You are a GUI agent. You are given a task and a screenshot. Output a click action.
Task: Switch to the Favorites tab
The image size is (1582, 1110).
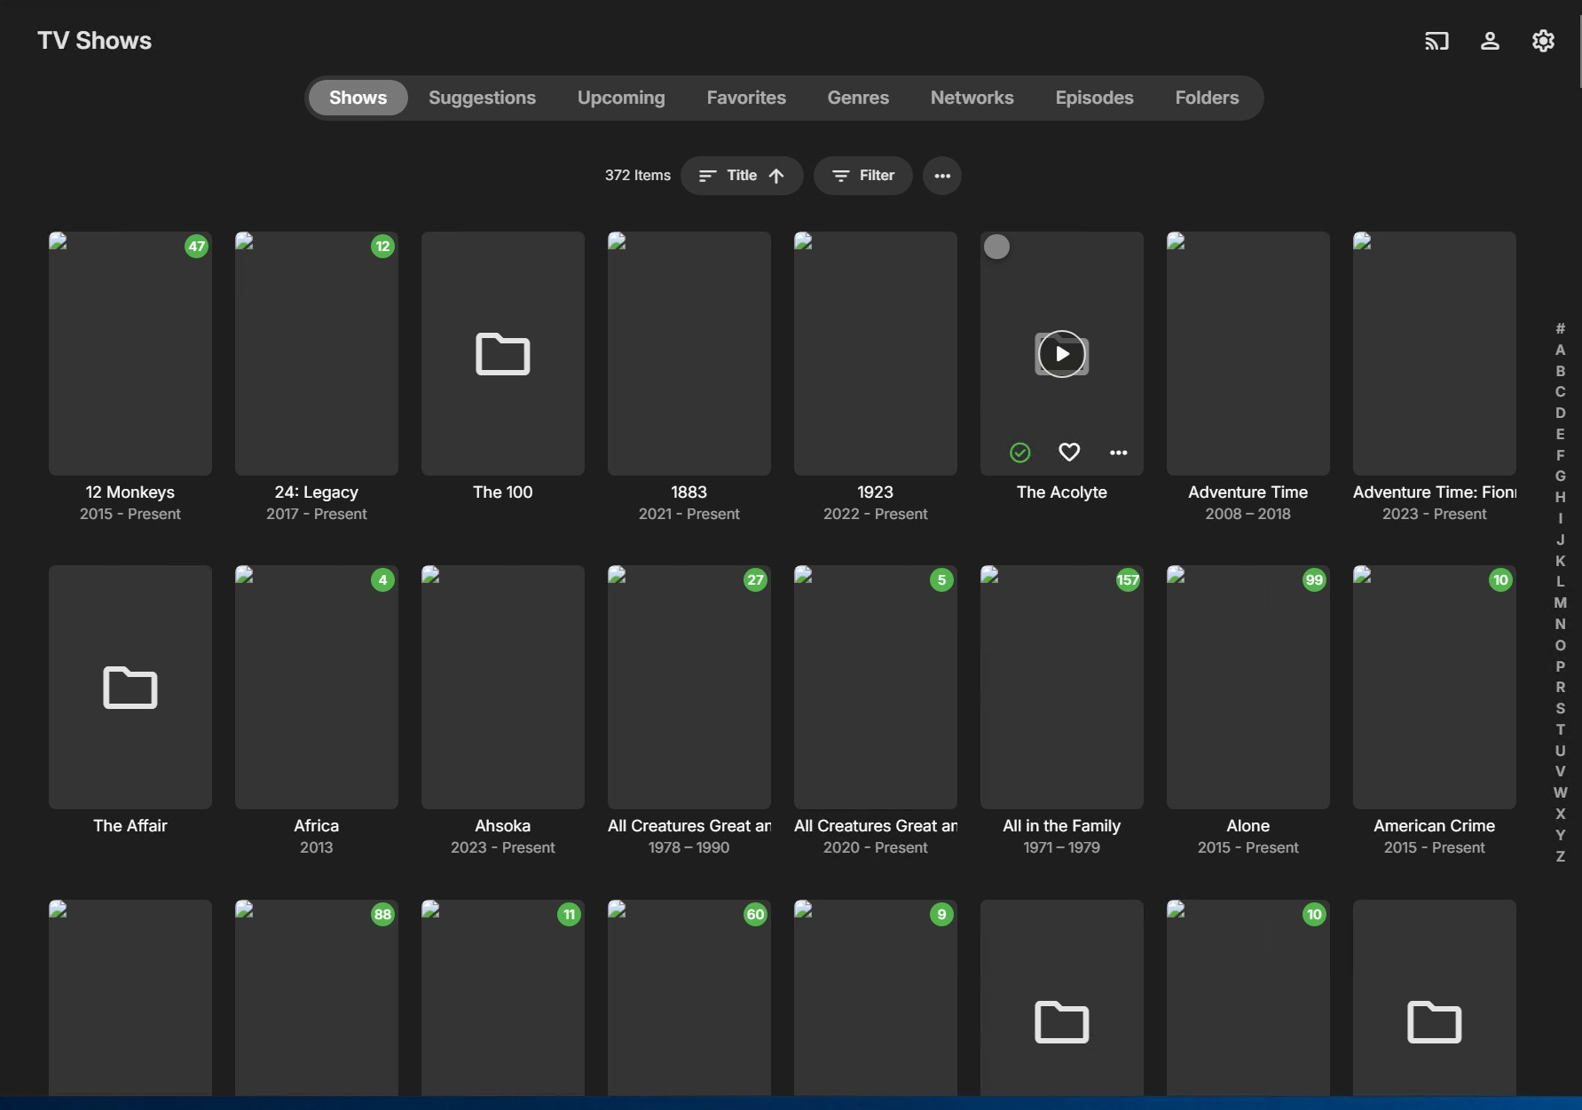[746, 98]
